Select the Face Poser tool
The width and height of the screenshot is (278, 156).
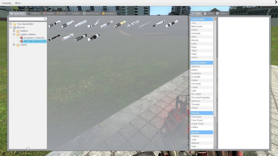(x=202, y=120)
